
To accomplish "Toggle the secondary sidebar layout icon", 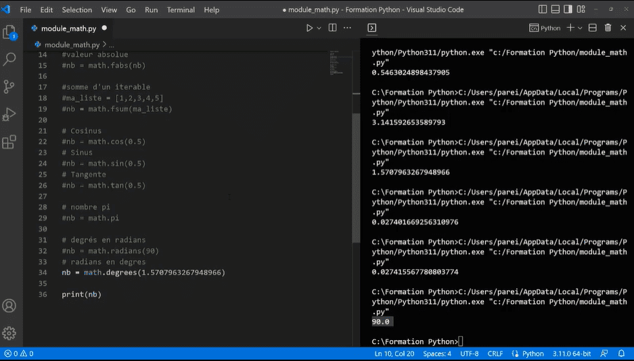I will pos(568,9).
